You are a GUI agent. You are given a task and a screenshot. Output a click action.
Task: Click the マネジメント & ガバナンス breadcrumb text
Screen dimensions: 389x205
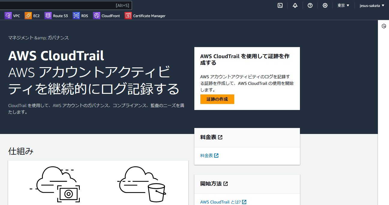pos(38,38)
